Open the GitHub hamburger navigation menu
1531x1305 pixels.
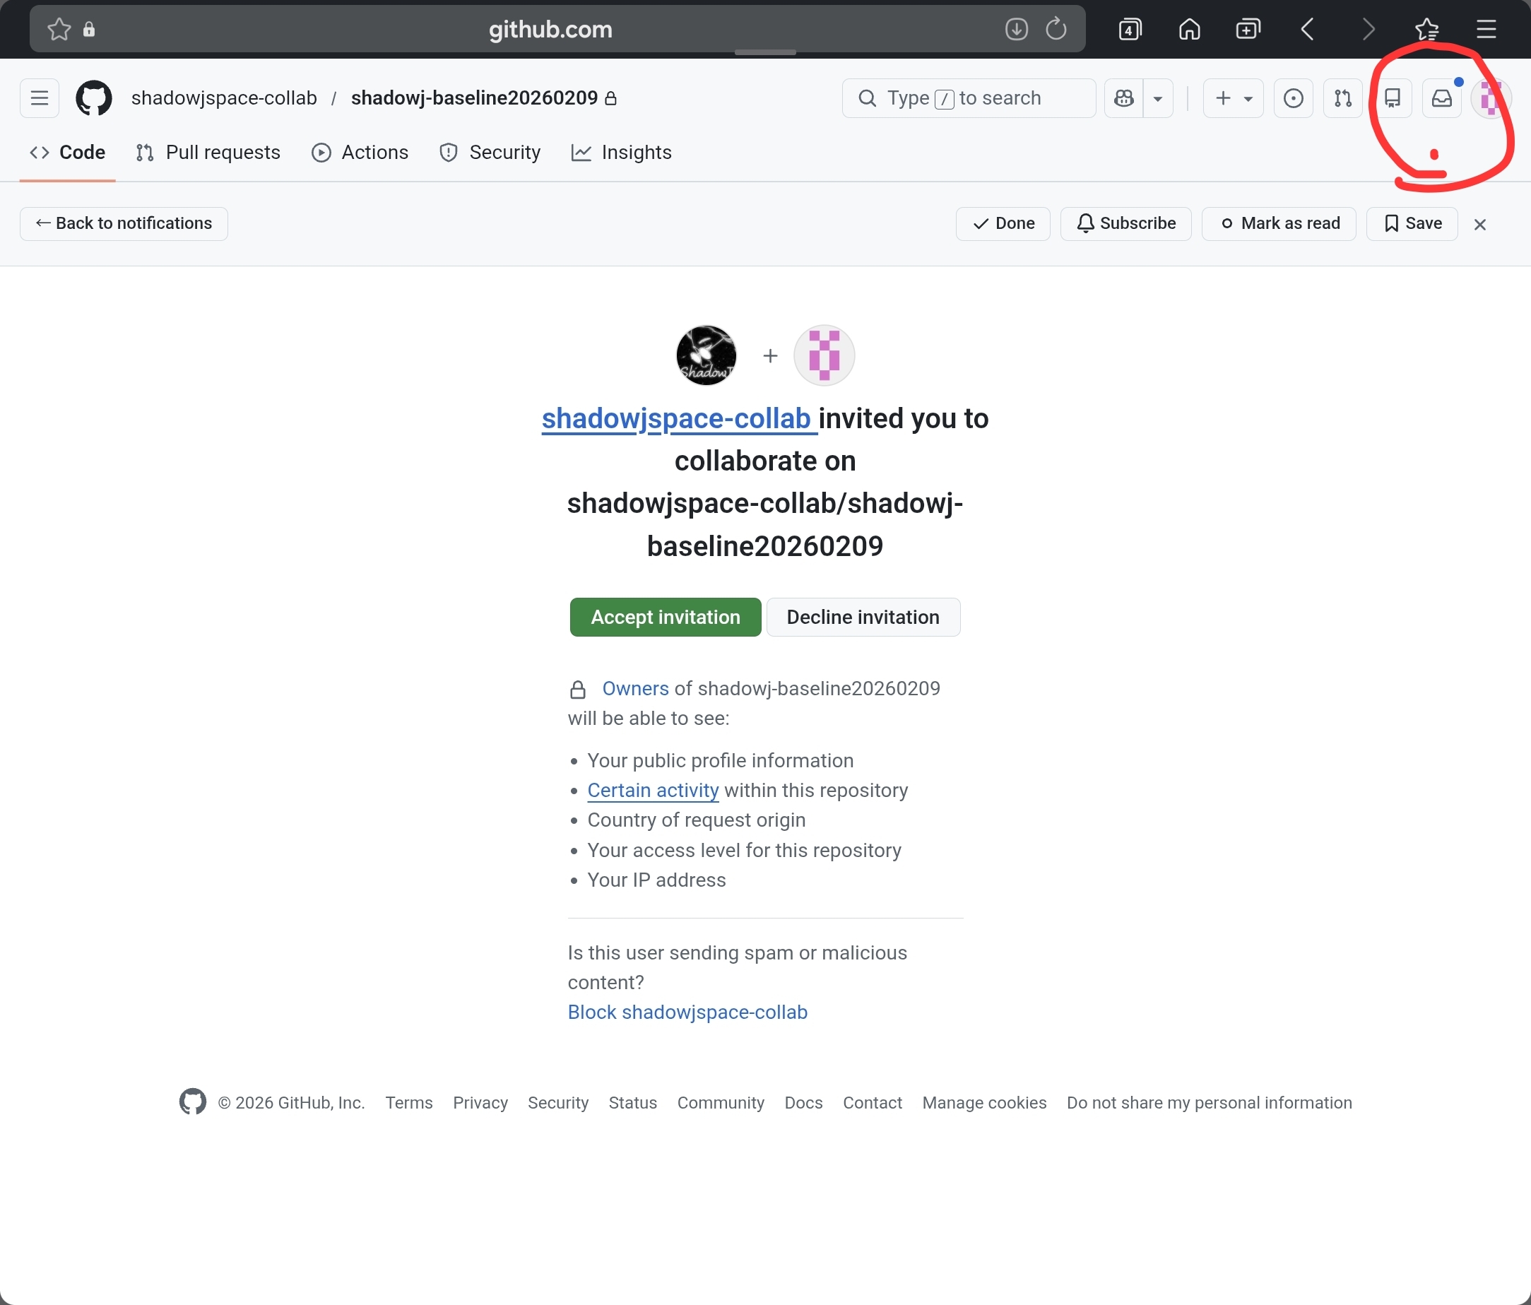click(x=39, y=98)
